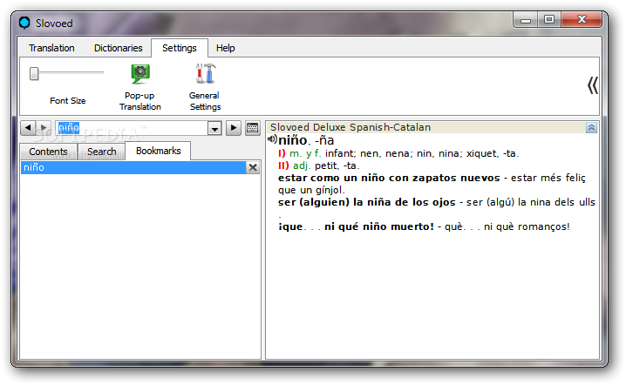Click the 'm. y f.' gender label
This screenshot has width=626, height=385.
[x=305, y=153]
